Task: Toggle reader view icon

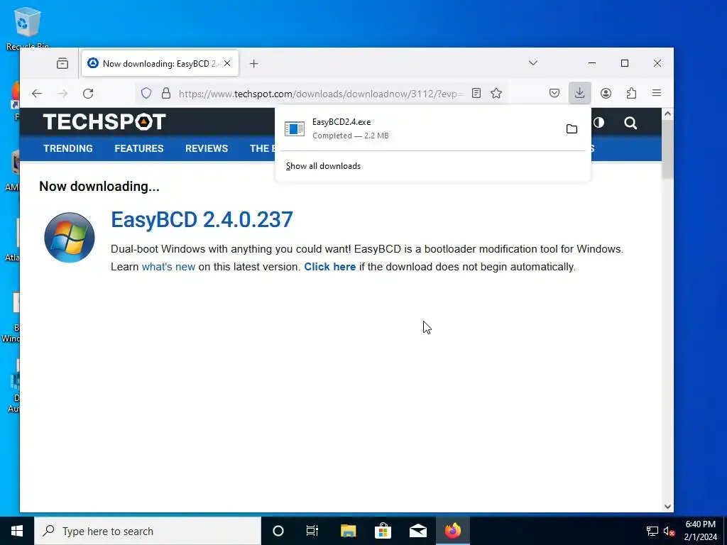Action: point(476,93)
